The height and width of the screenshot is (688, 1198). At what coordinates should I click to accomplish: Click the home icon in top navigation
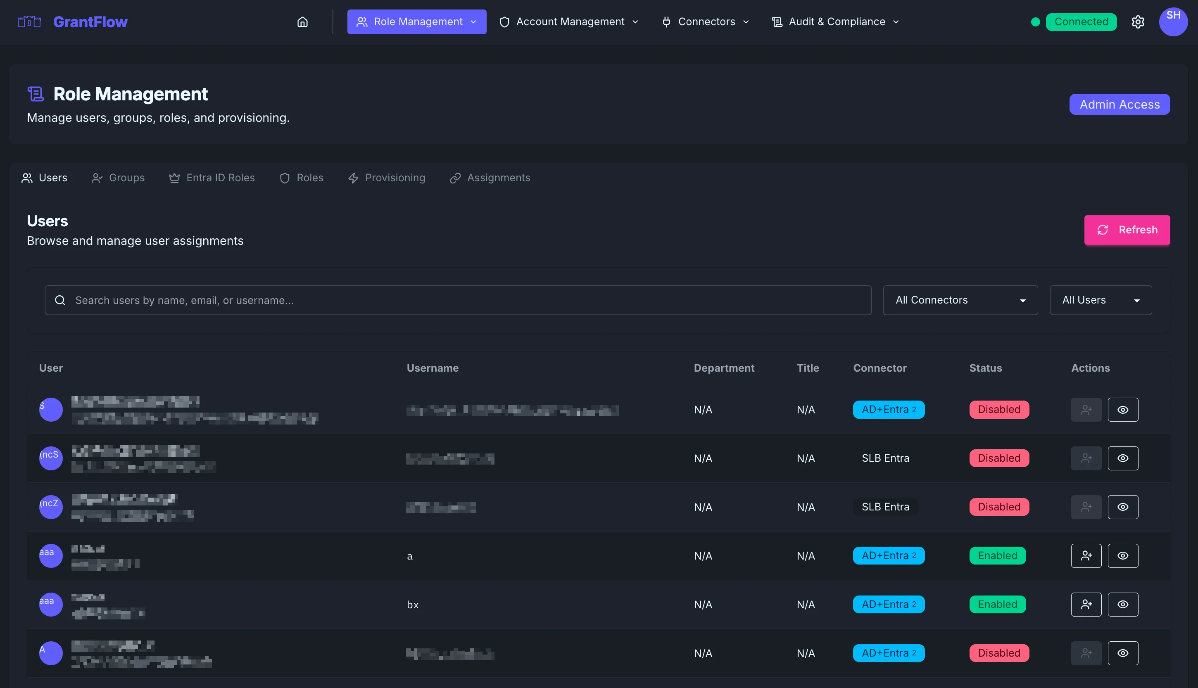click(302, 22)
